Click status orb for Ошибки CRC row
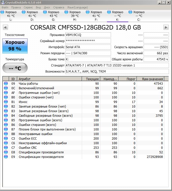Viewport: 172px width, 191px height. pos(6,148)
